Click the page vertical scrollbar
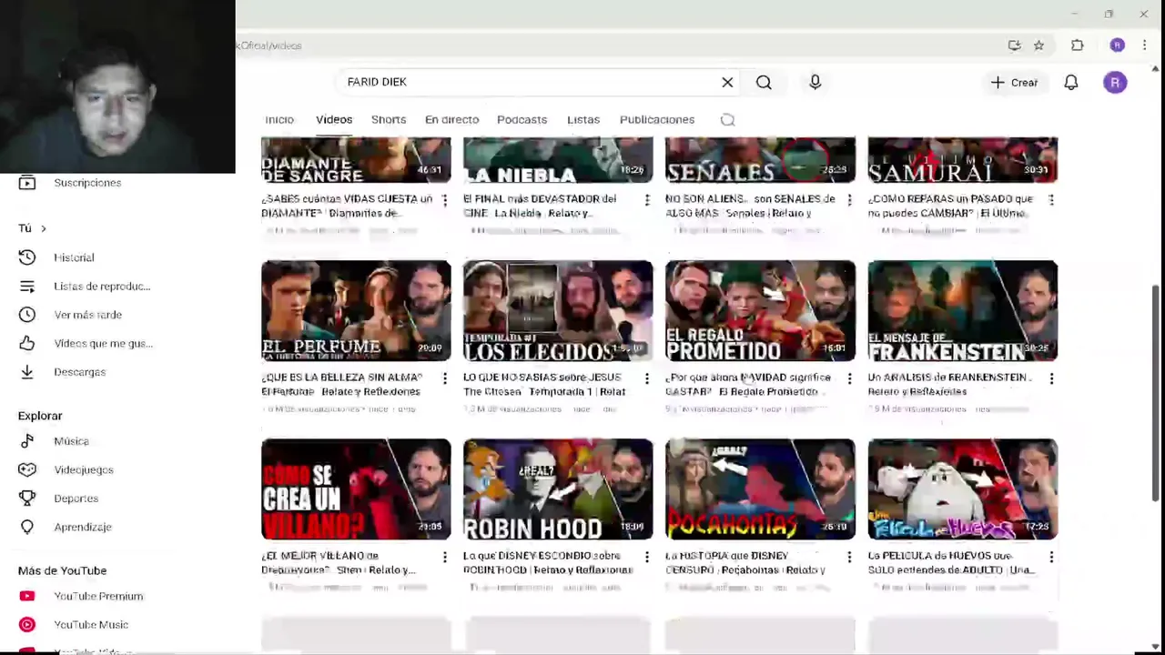This screenshot has height=655, width=1165. click(x=1157, y=391)
